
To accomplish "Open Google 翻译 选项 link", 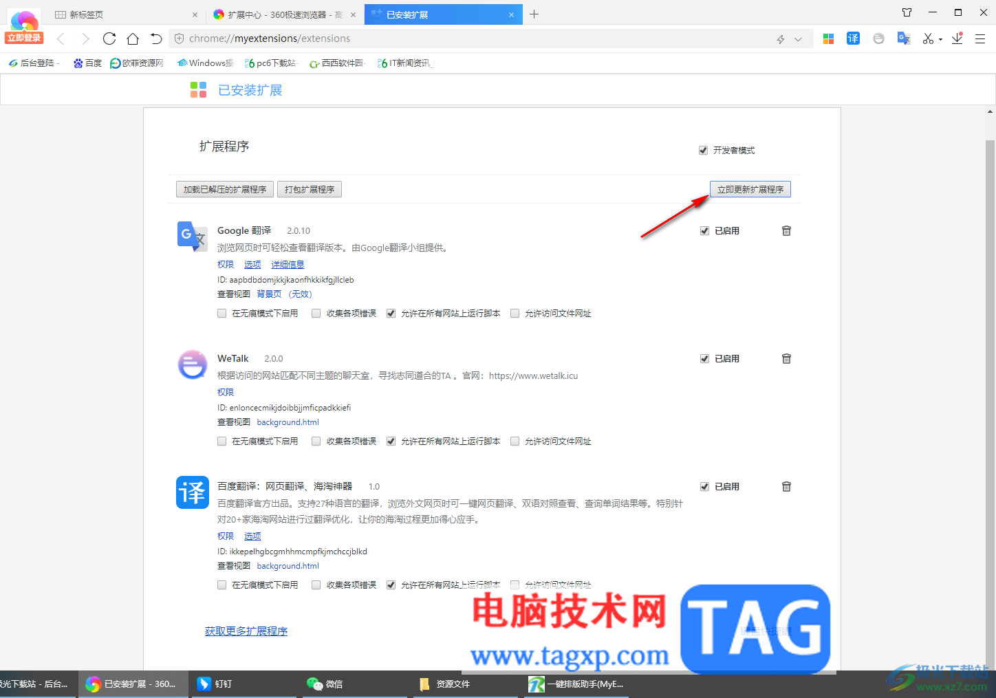I will (252, 265).
